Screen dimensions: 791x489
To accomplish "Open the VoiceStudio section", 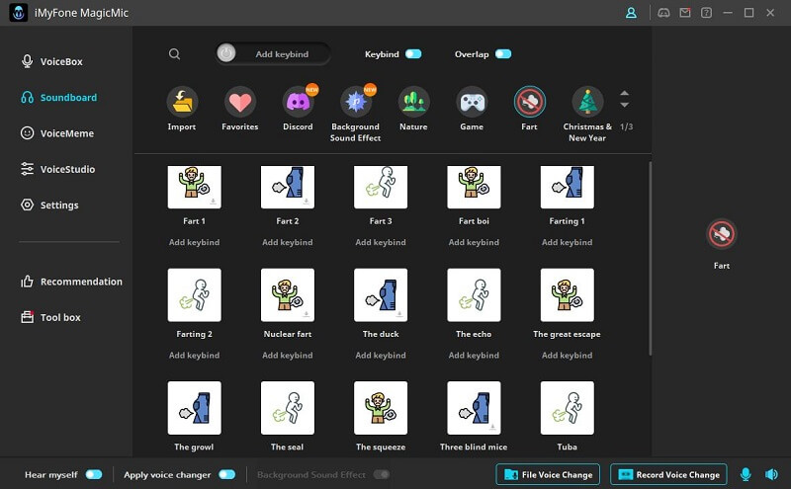I will point(57,169).
